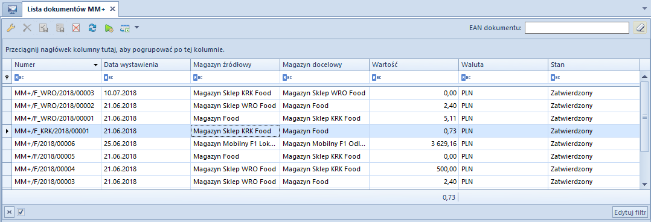This screenshot has width=651, height=222.
Task: Click the export to spreadsheet icon
Action: [x=125, y=28]
